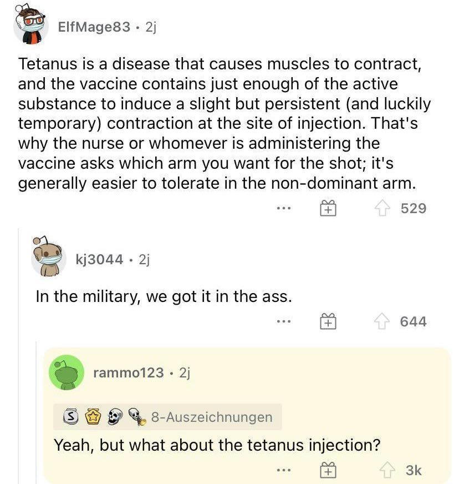
Task: Click the ElfMage83 username
Action: pos(94,27)
